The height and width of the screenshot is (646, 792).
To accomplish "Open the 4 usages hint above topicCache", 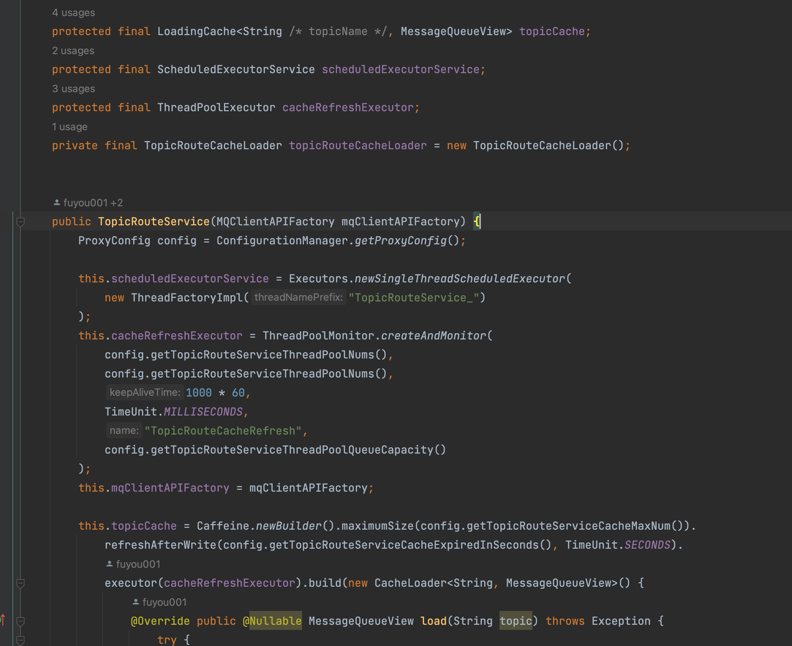I will [73, 12].
